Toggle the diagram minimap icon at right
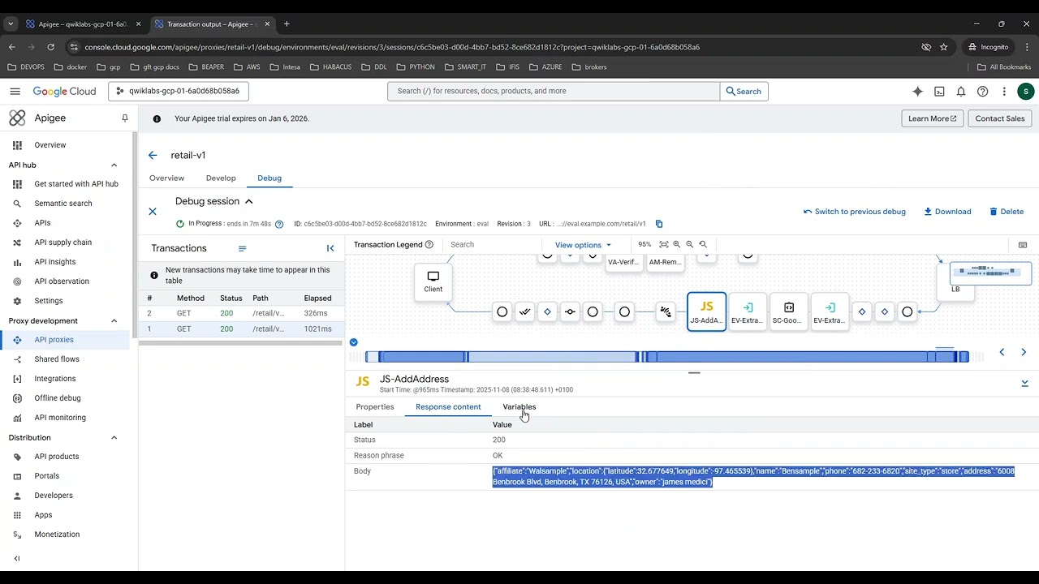The width and height of the screenshot is (1039, 584). pyautogui.click(x=1023, y=245)
